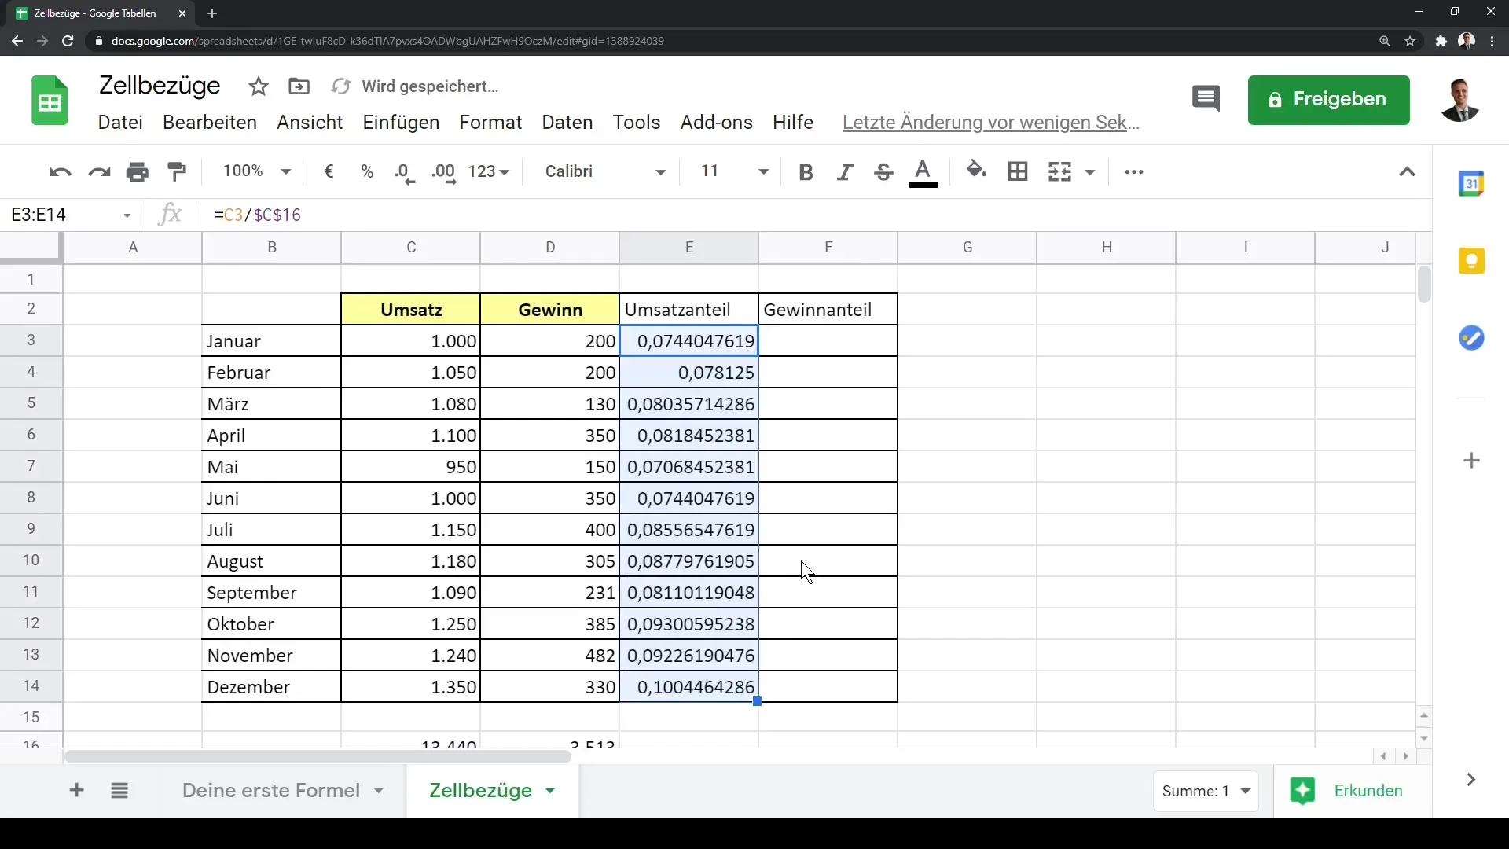Screen dimensions: 1509x849
Task: Expand the side panel arrow at bottom right
Action: (1470, 780)
